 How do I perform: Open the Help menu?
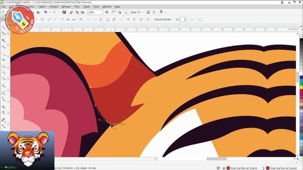coord(117,7)
